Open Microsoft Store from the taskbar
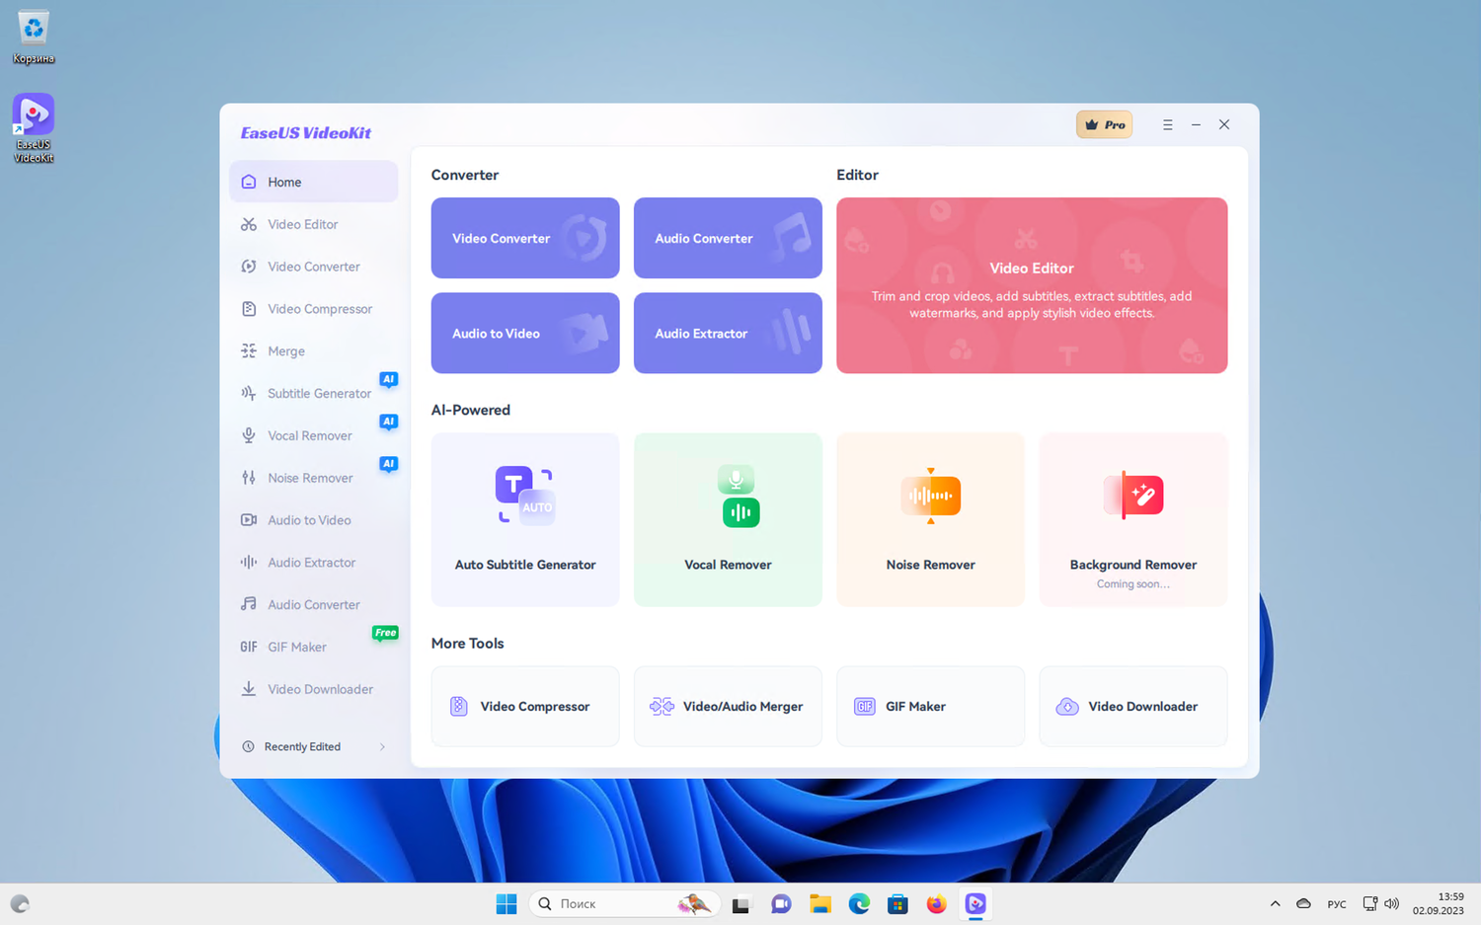This screenshot has height=925, width=1481. click(897, 903)
